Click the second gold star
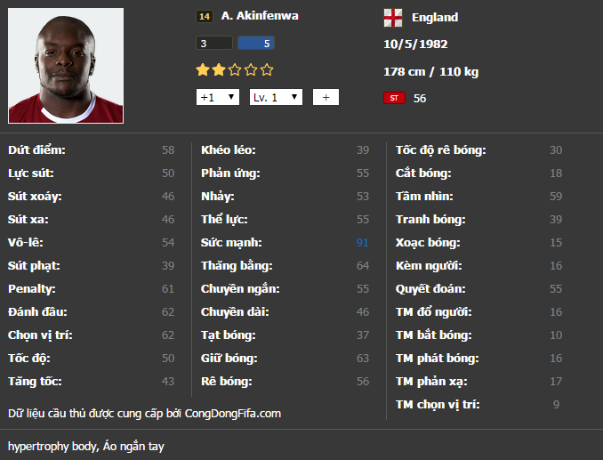The image size is (603, 460). pyautogui.click(x=219, y=70)
